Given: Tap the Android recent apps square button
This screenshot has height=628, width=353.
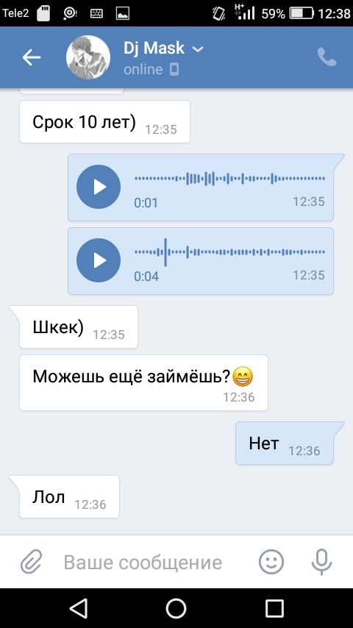Looking at the screenshot, I should (x=274, y=609).
